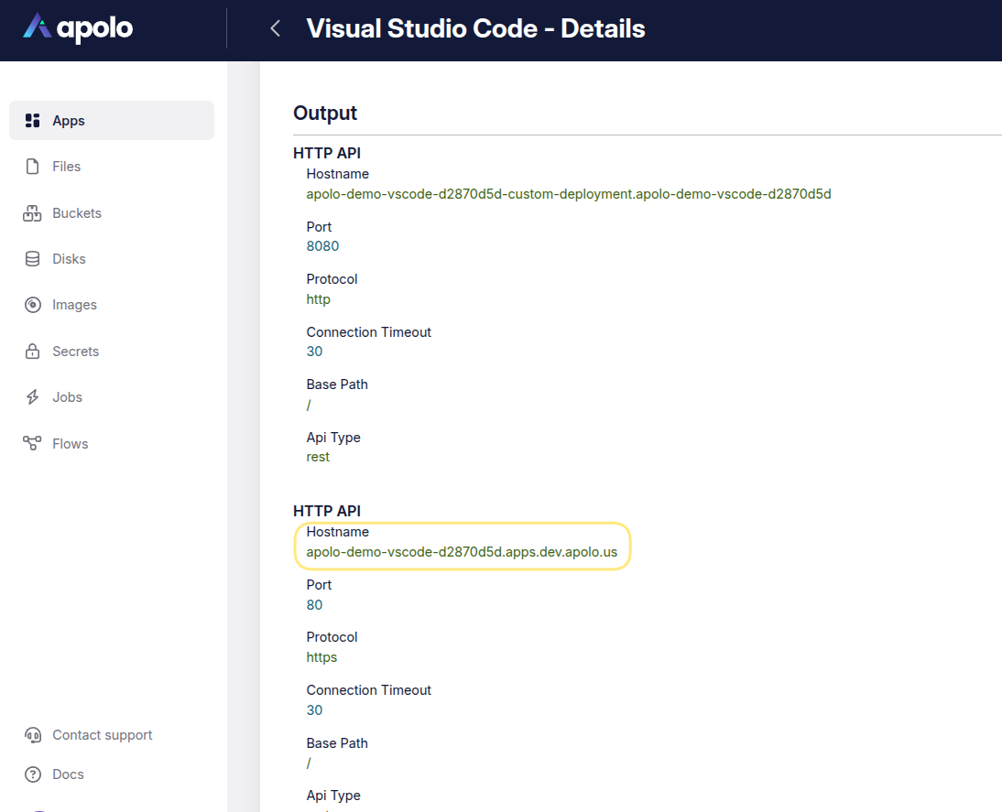Navigate to the Flows page
1002x812 pixels.
click(71, 444)
